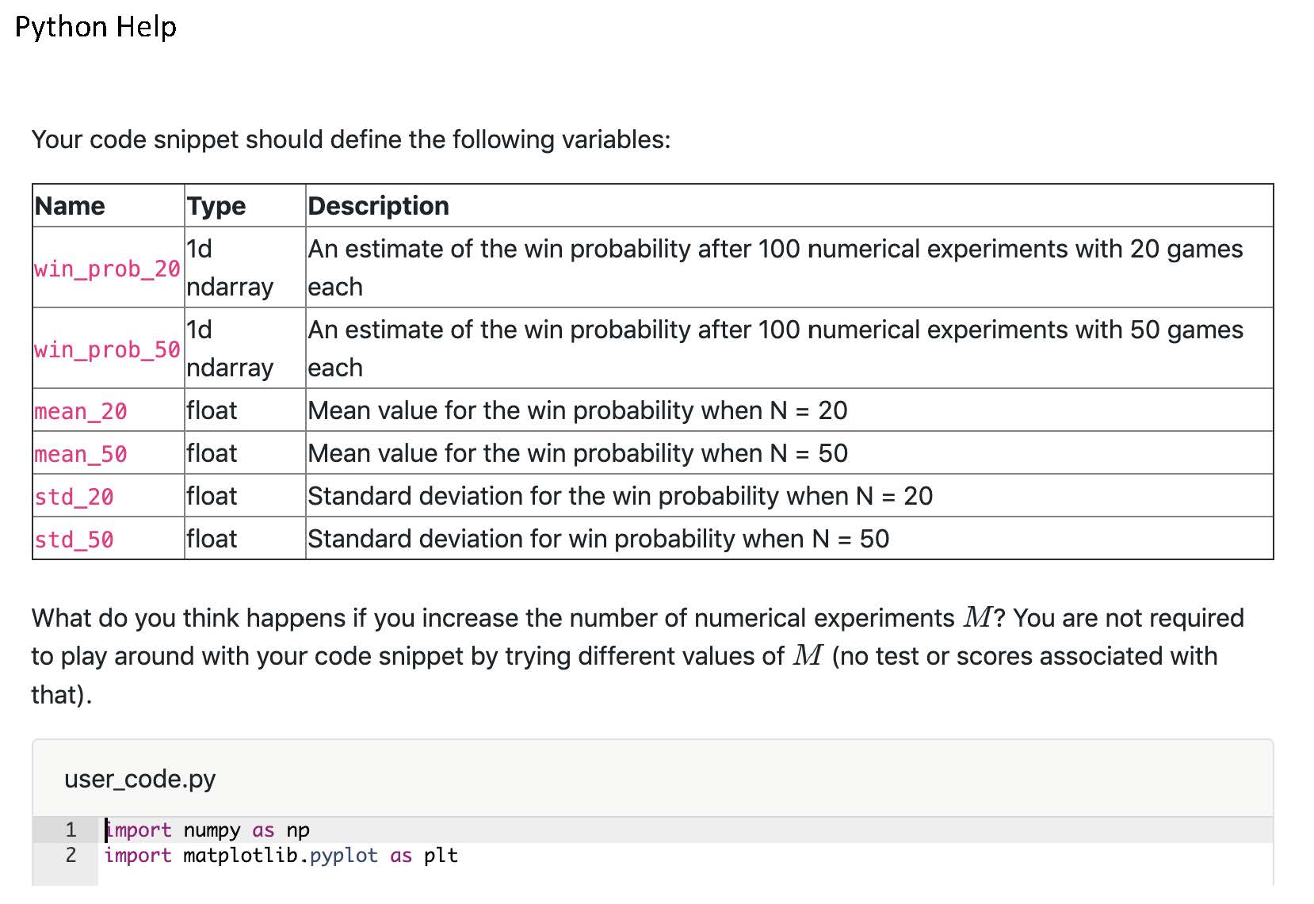Click the user_code.py file header
The width and height of the screenshot is (1314, 904).
point(139,780)
